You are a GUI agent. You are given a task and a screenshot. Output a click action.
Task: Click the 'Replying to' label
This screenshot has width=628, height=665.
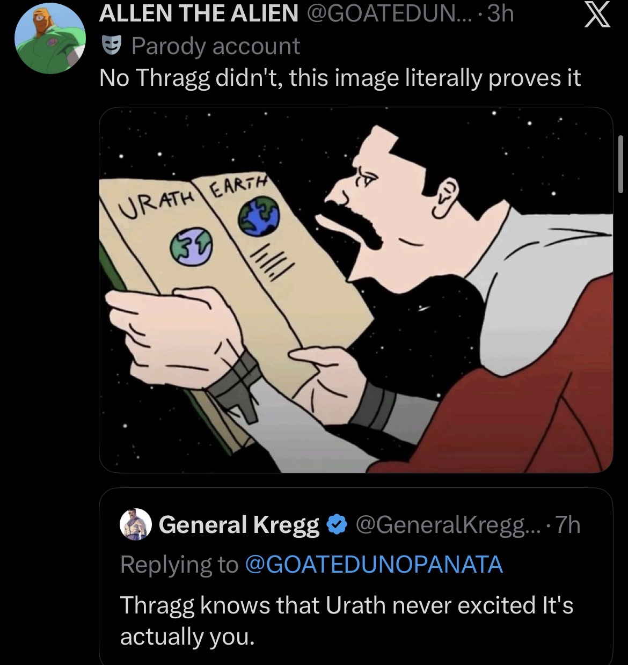[179, 564]
